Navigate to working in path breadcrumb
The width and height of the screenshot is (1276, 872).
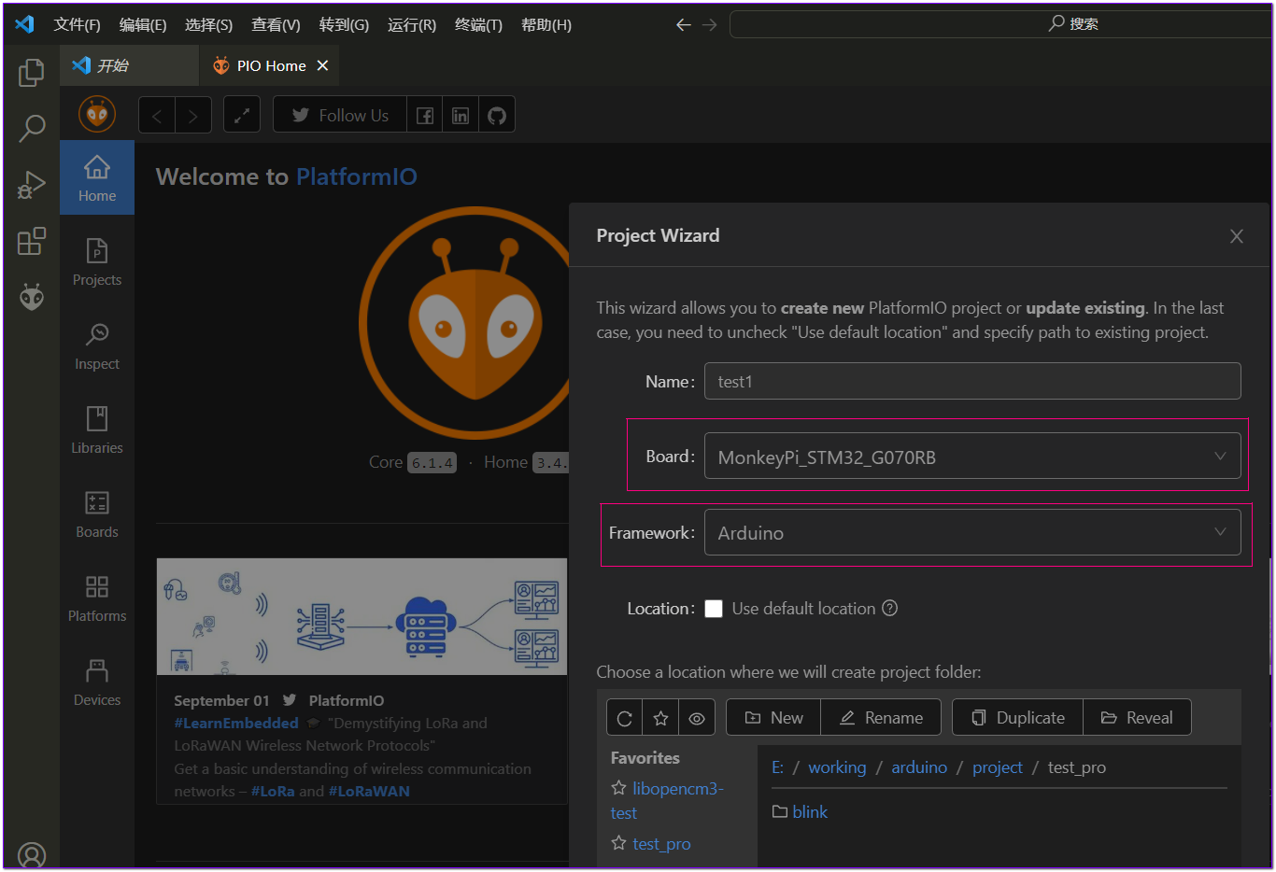[x=837, y=767]
